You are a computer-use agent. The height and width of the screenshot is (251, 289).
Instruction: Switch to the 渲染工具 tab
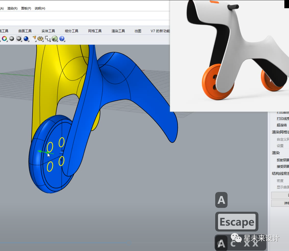pos(118,31)
